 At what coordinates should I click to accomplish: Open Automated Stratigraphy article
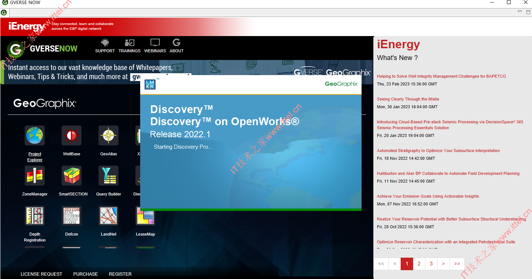(438, 151)
